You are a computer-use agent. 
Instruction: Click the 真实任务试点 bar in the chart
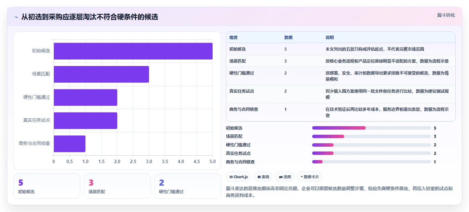pyautogui.click(x=85, y=121)
